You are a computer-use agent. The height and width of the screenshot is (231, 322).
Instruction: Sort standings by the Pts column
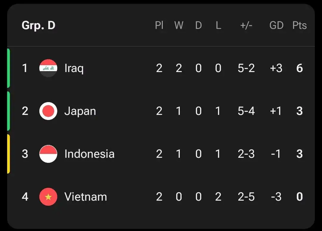(299, 25)
